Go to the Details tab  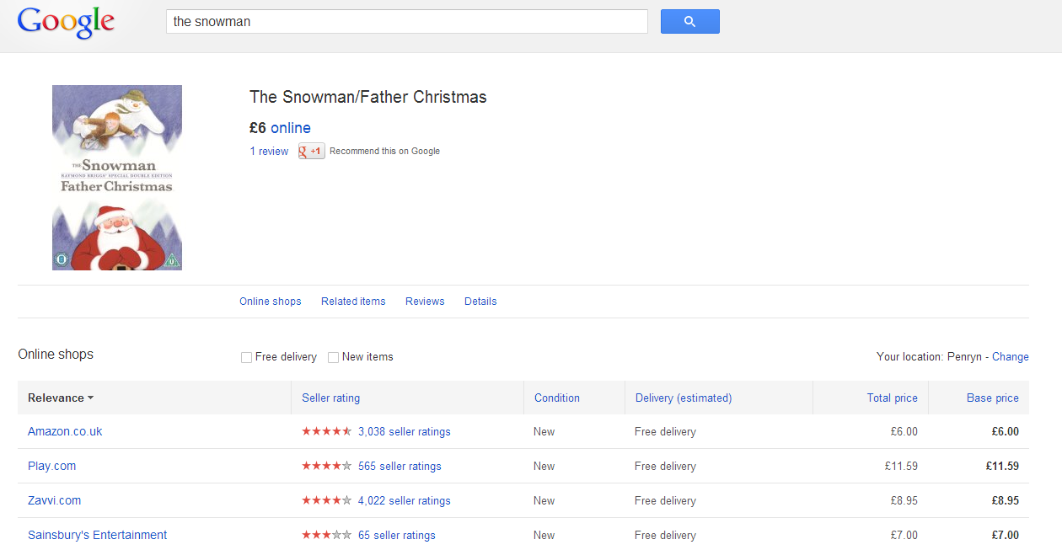pos(480,302)
